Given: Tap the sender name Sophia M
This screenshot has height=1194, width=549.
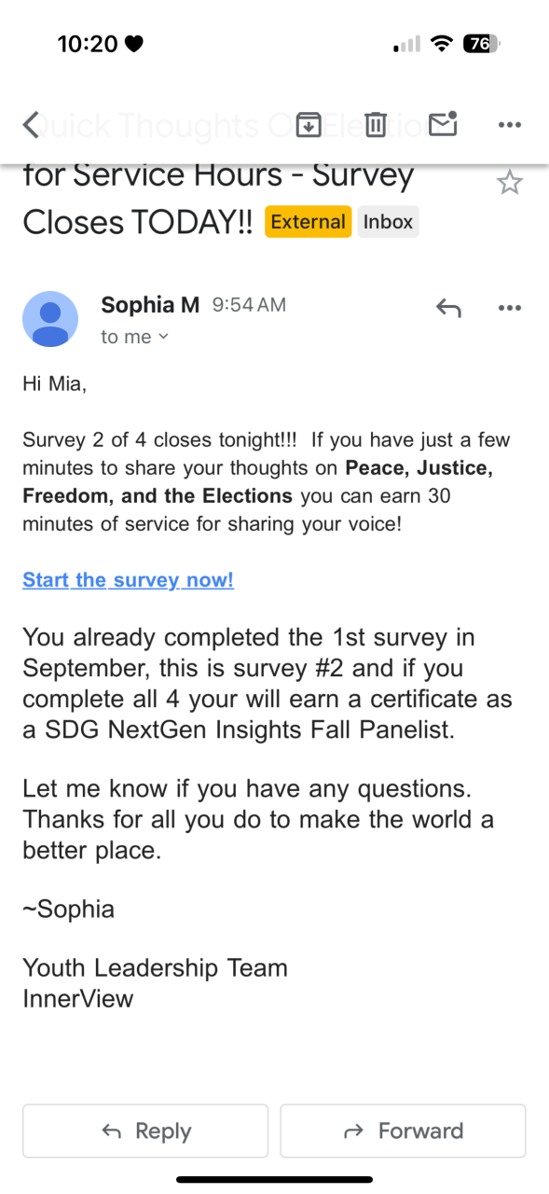Looking at the screenshot, I should pos(151,304).
